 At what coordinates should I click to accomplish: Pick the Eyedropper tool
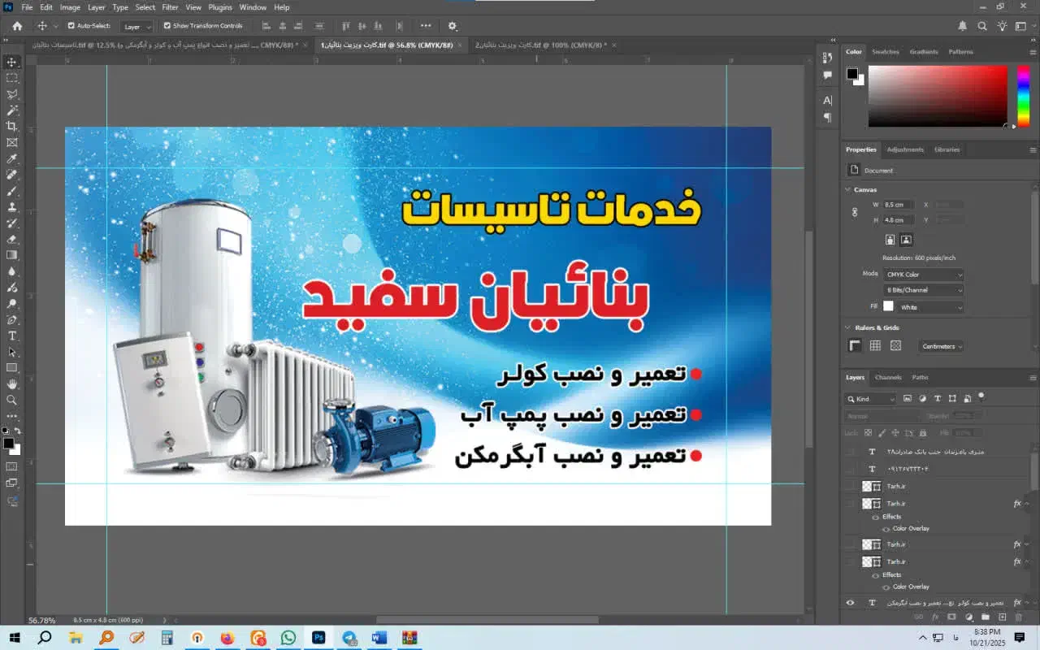tap(11, 158)
